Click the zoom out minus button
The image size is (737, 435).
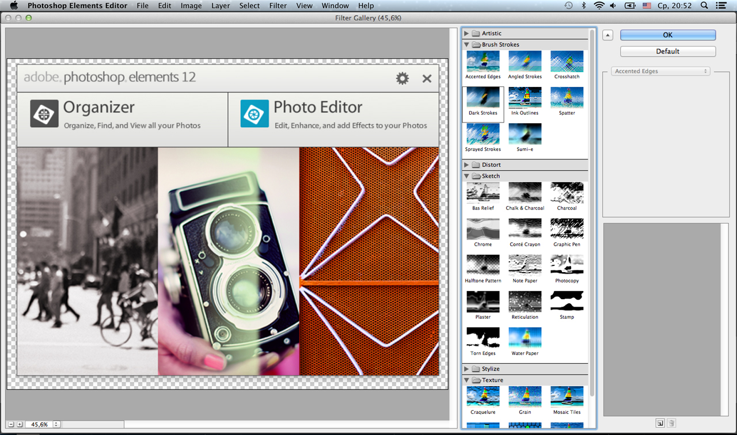(x=11, y=424)
